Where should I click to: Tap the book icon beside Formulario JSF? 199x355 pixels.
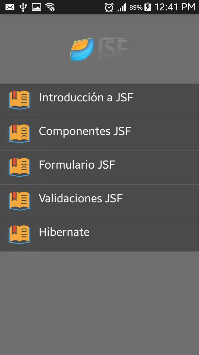[20, 167]
